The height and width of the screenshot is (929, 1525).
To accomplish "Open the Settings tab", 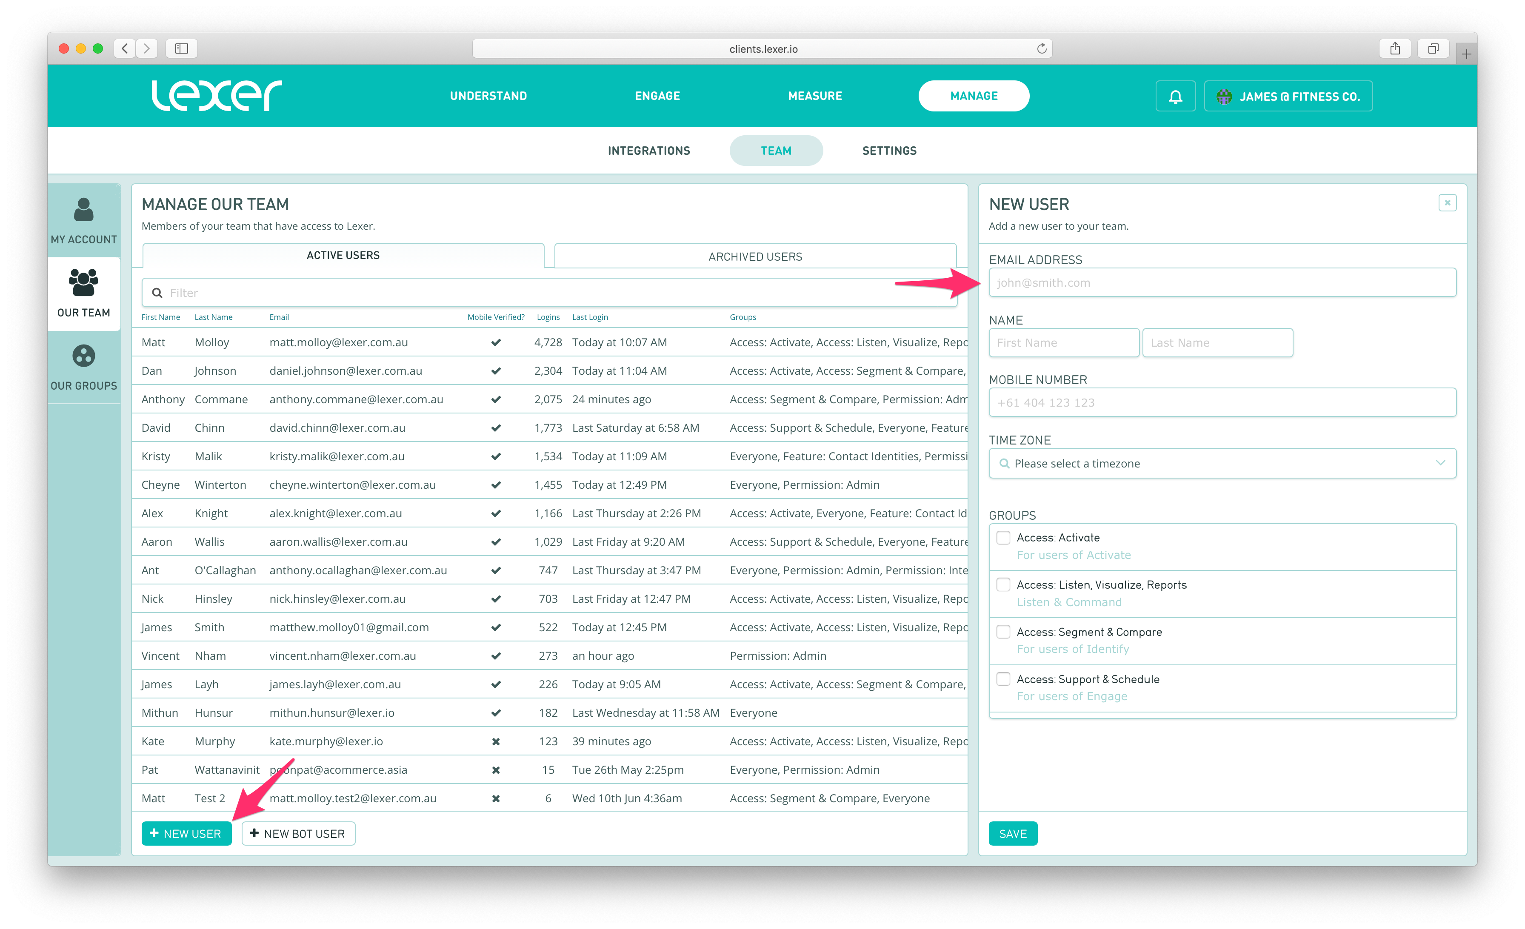I will pyautogui.click(x=889, y=150).
